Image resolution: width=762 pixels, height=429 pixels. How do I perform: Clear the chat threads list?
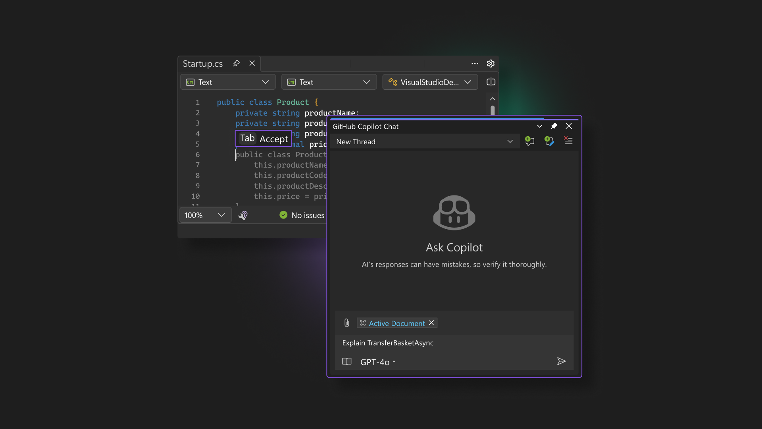point(568,141)
